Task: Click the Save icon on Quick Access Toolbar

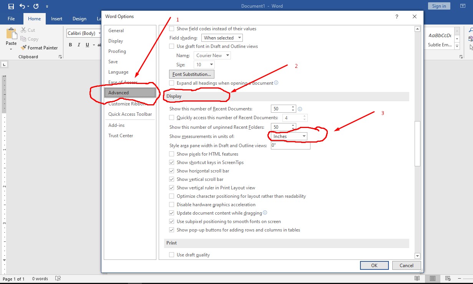Action: 10,6
